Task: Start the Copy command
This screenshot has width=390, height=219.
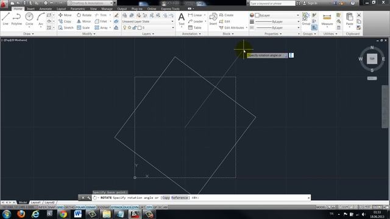Action: pos(65,22)
